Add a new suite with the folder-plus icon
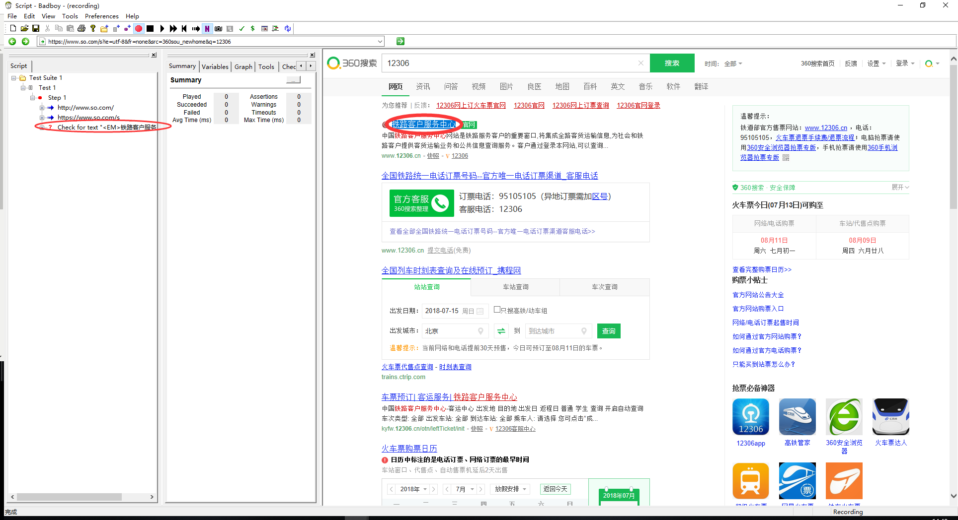The image size is (958, 520). 104,28
